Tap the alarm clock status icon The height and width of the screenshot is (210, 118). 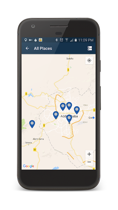click(61, 40)
